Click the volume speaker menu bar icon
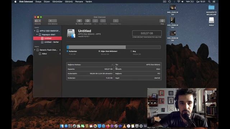The height and width of the screenshot is (129, 230). point(183,1)
